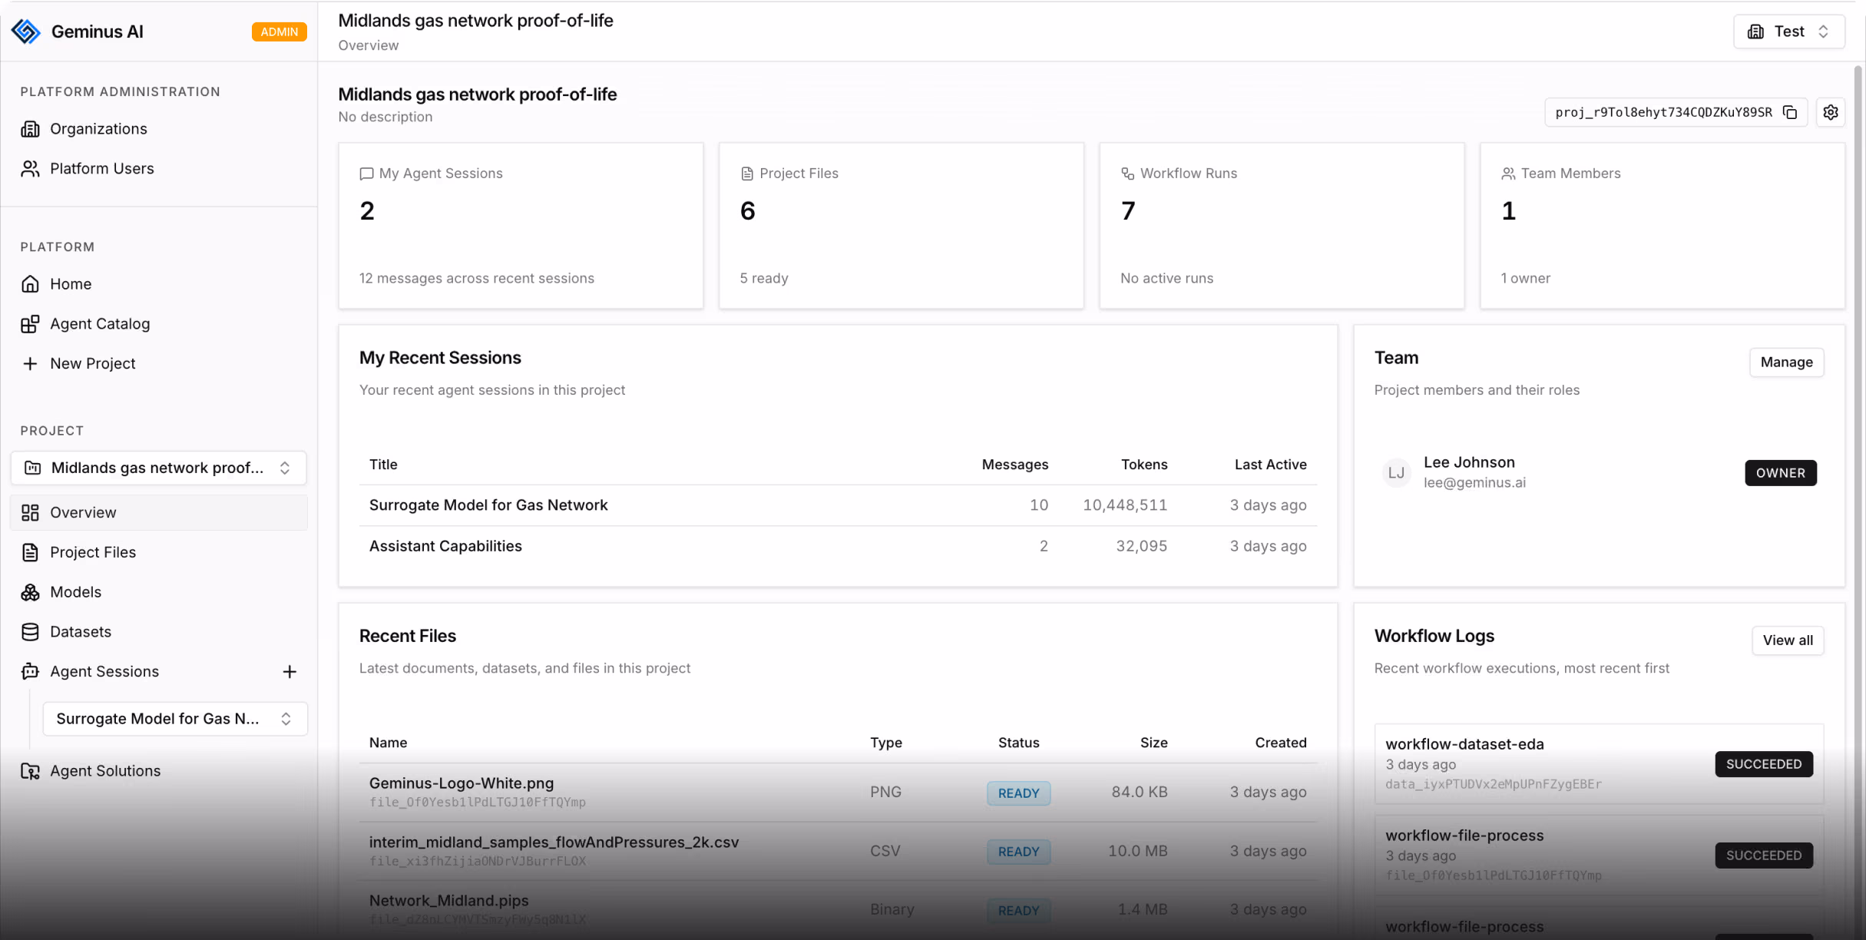Click the Project Files document icon in sidebar
The height and width of the screenshot is (940, 1866).
[x=30, y=553]
